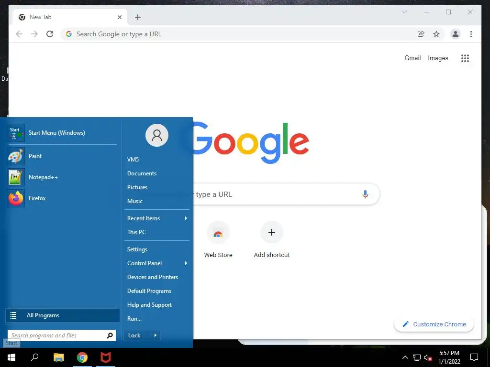Click the muted volume tray icon
Image resolution: width=490 pixels, height=367 pixels.
(428, 357)
